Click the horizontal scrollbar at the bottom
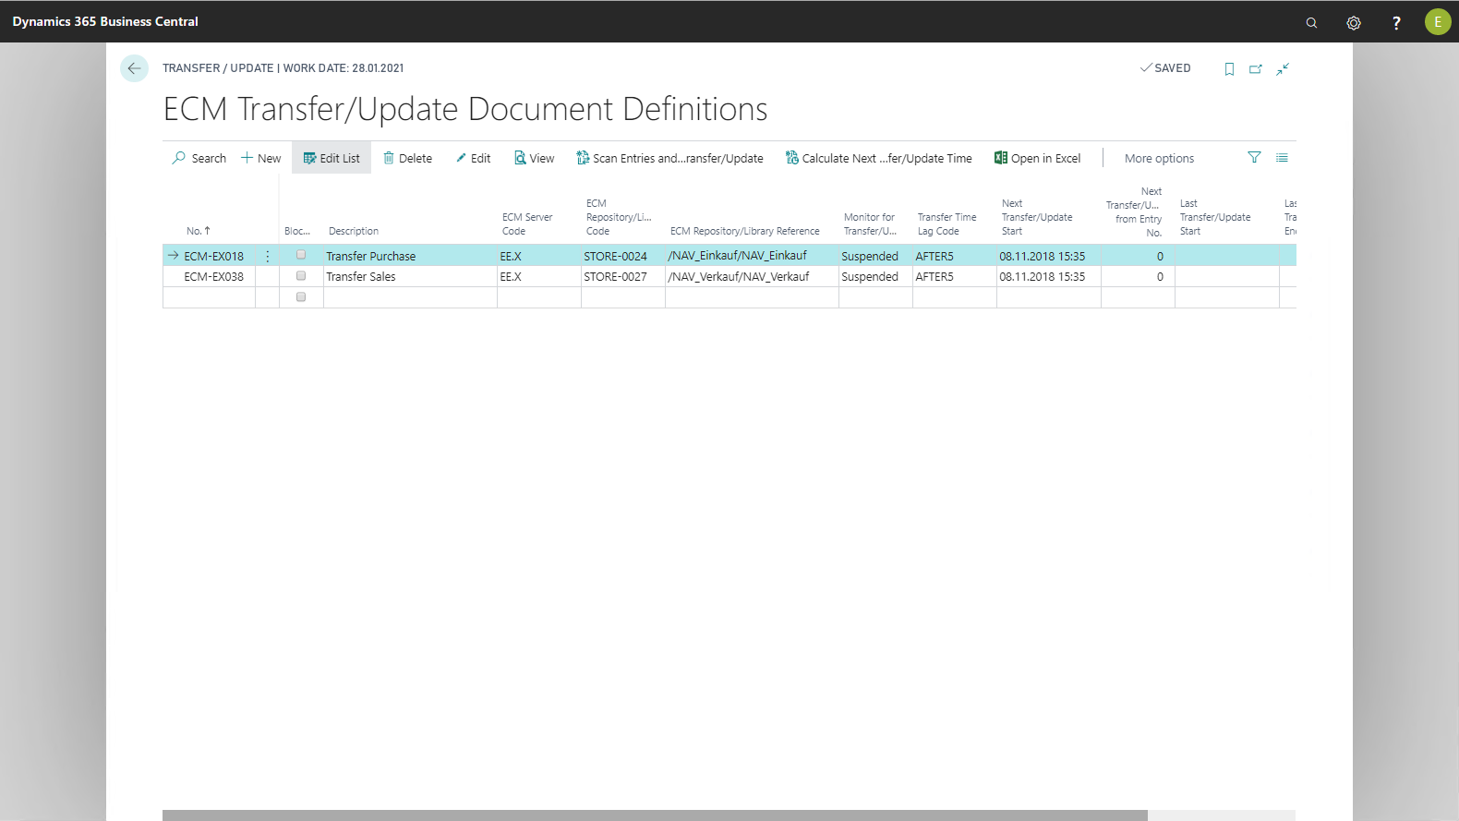The height and width of the screenshot is (821, 1459). click(x=654, y=815)
